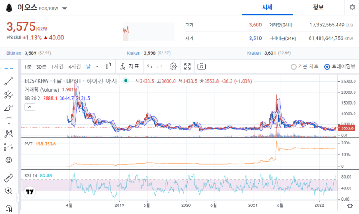Select the pitchfork drawing tool
Image resolution: width=359 pixels, height=214 pixels.
click(9, 94)
